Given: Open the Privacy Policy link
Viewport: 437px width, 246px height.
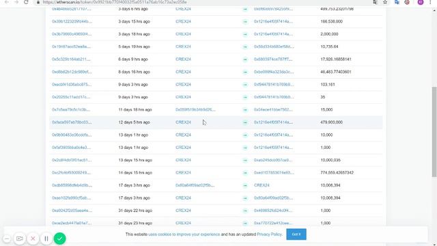Looking at the screenshot, I should (269, 234).
